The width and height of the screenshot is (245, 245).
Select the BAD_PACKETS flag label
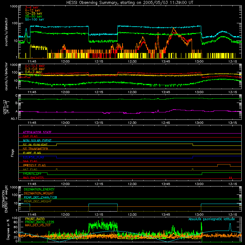tap(33, 178)
